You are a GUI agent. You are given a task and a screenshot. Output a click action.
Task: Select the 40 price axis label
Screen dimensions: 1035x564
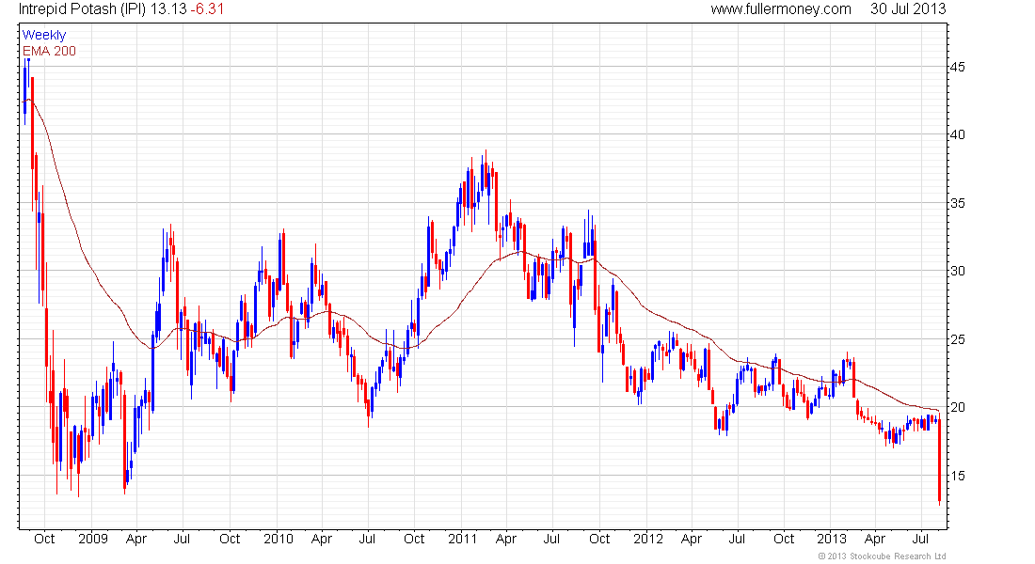coord(957,134)
